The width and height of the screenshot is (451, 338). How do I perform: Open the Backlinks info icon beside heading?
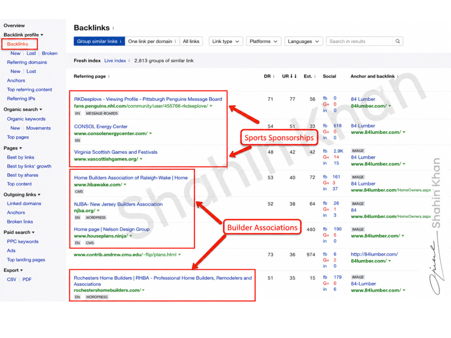coord(113,28)
